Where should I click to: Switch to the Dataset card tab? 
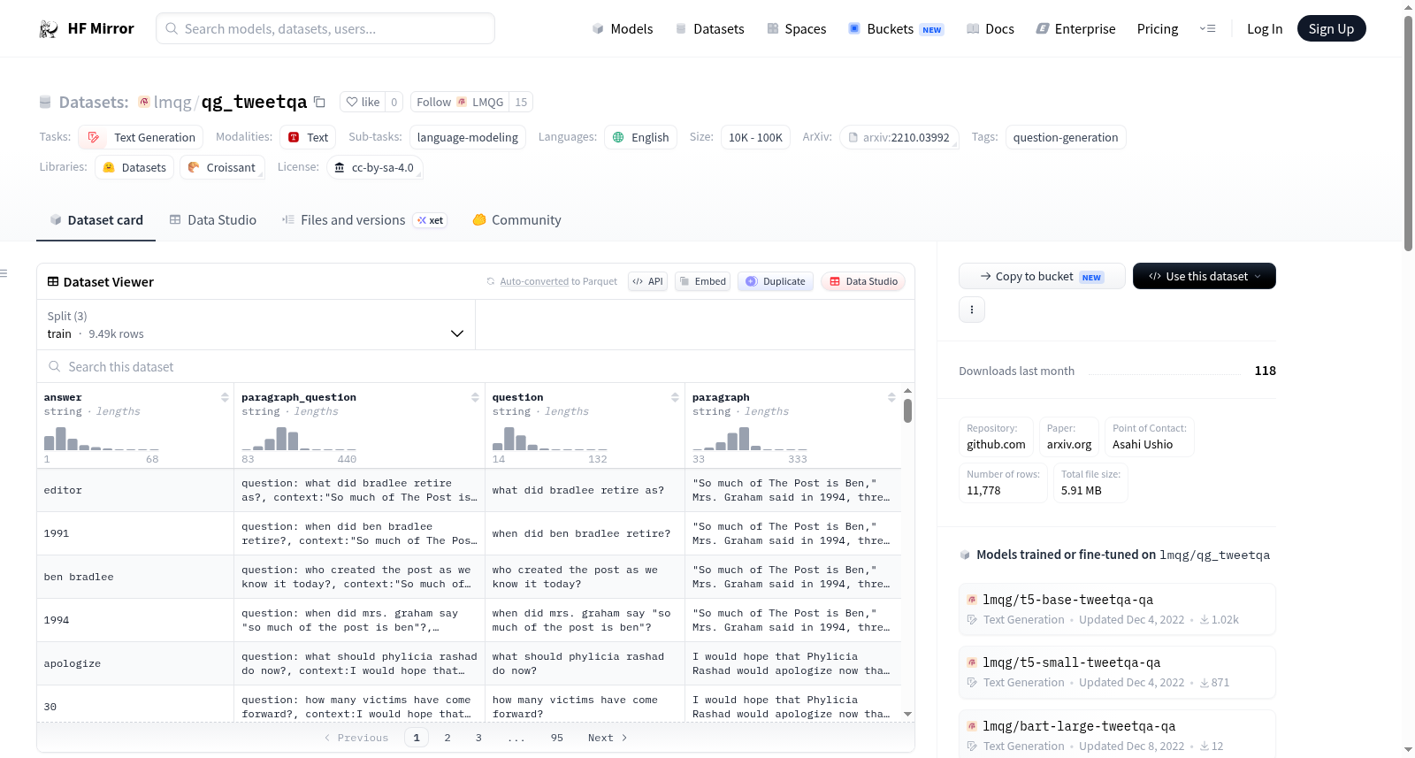96,220
